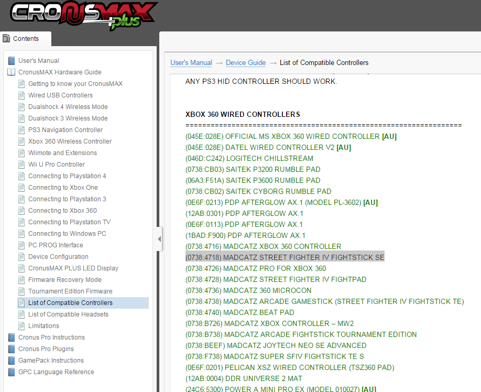Click the page icon beside Wired USB Controllers
The height and width of the screenshot is (392, 481).
[x=21, y=95]
